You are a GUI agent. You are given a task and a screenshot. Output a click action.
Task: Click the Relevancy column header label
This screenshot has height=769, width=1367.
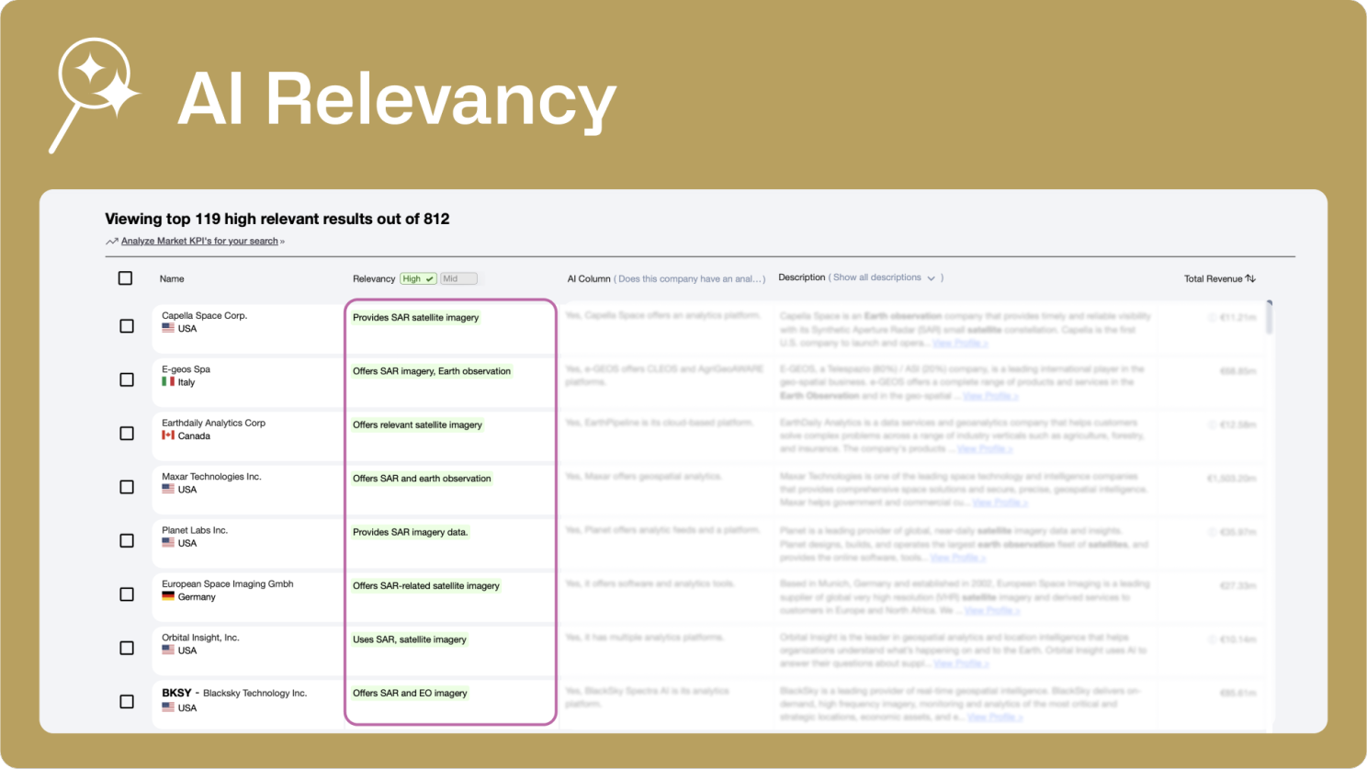(x=374, y=278)
